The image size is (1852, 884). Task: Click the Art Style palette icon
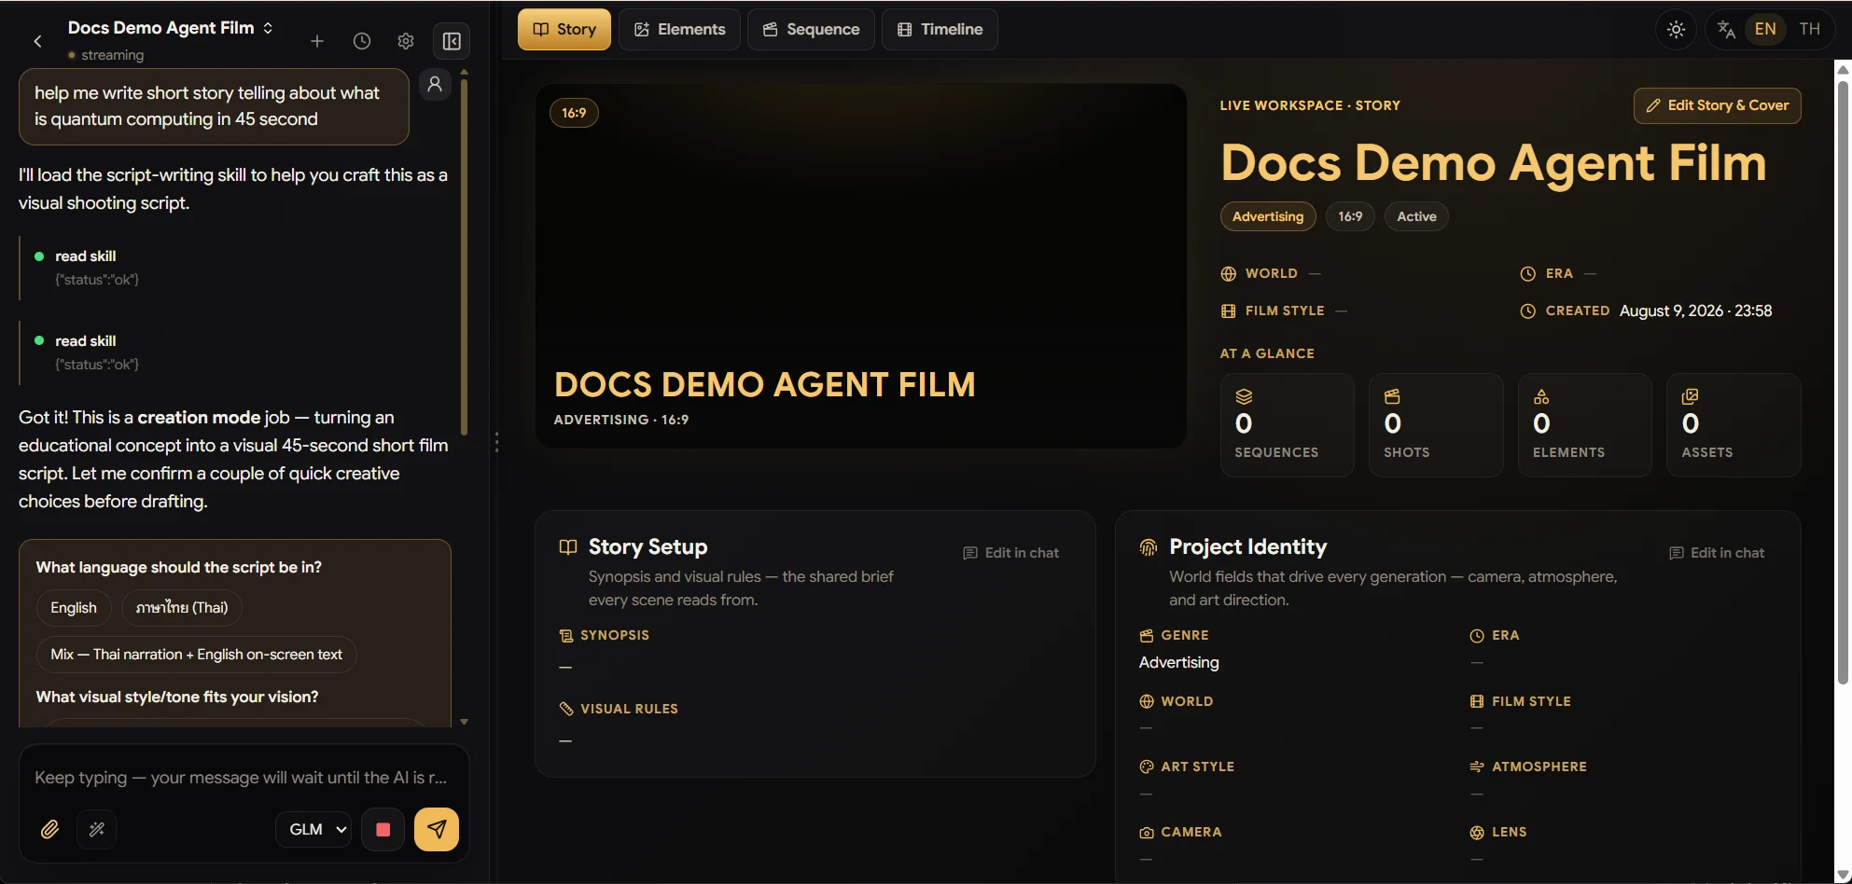[x=1147, y=767]
